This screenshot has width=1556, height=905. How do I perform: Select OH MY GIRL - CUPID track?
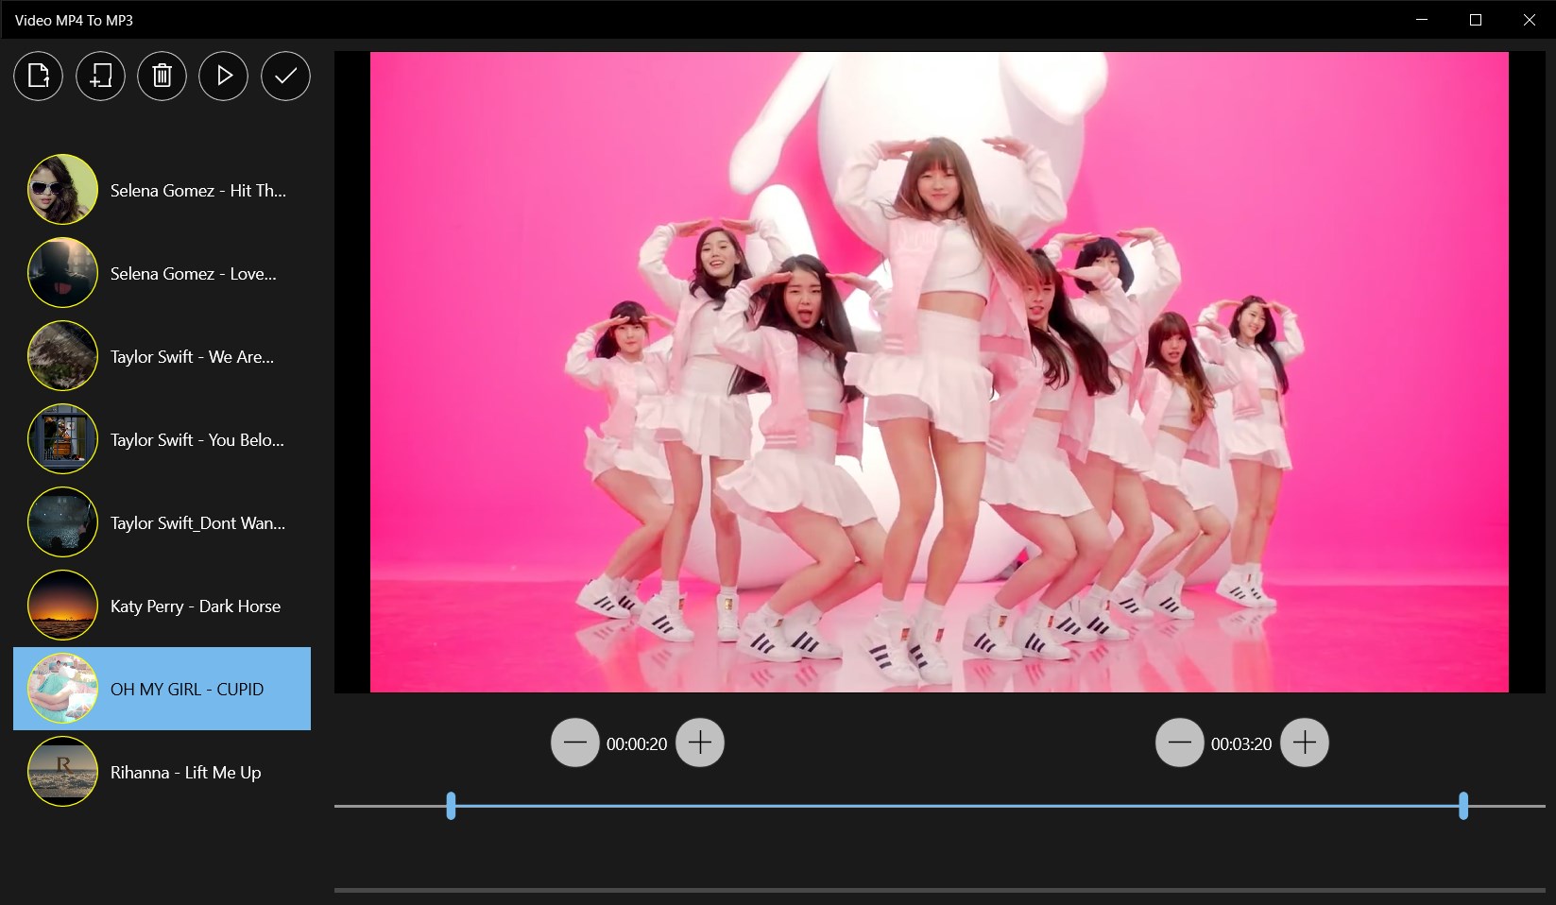162,689
